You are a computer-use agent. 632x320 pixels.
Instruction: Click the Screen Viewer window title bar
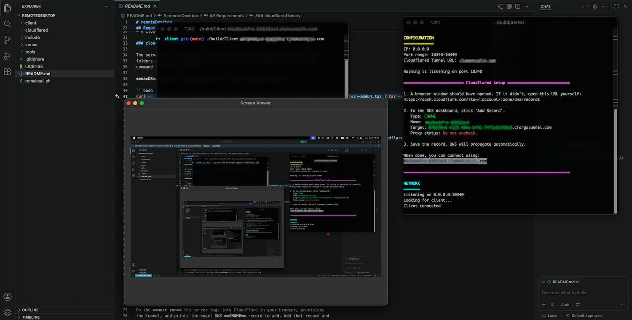(256, 103)
